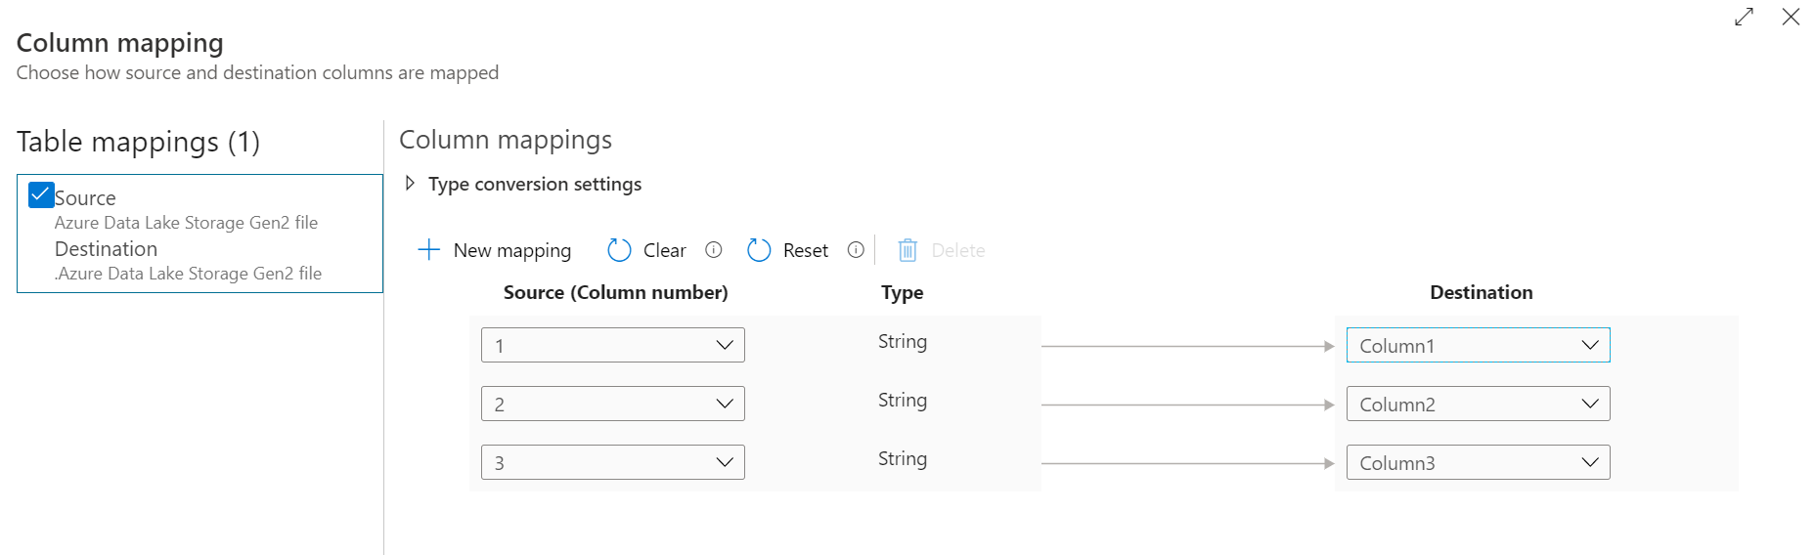Click the Reset button label

tap(806, 250)
